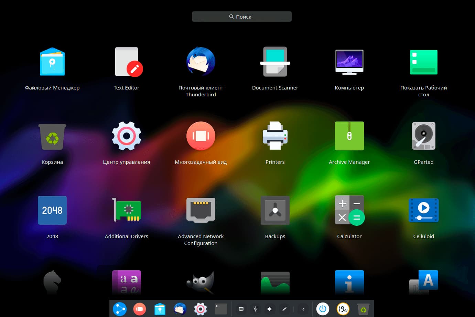The height and width of the screenshot is (317, 475).
Task: Launch the Calculator
Action: tap(350, 210)
